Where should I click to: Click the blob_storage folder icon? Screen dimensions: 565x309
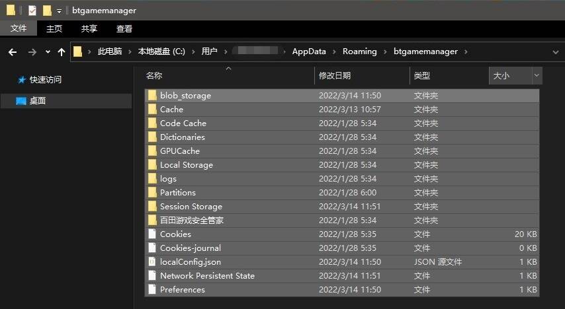[152, 95]
